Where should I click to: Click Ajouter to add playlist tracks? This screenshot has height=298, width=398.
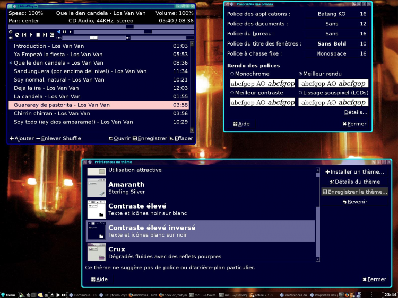tap(21, 138)
